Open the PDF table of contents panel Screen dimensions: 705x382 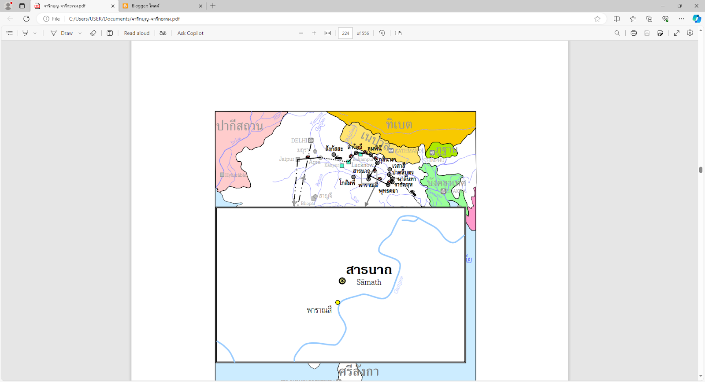click(x=9, y=33)
